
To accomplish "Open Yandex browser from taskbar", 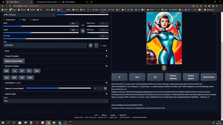I will coord(43,123).
